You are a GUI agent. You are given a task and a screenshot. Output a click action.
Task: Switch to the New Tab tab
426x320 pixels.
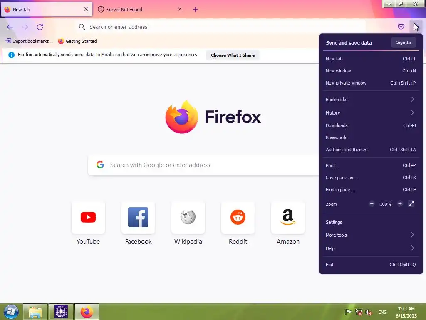[47, 10]
